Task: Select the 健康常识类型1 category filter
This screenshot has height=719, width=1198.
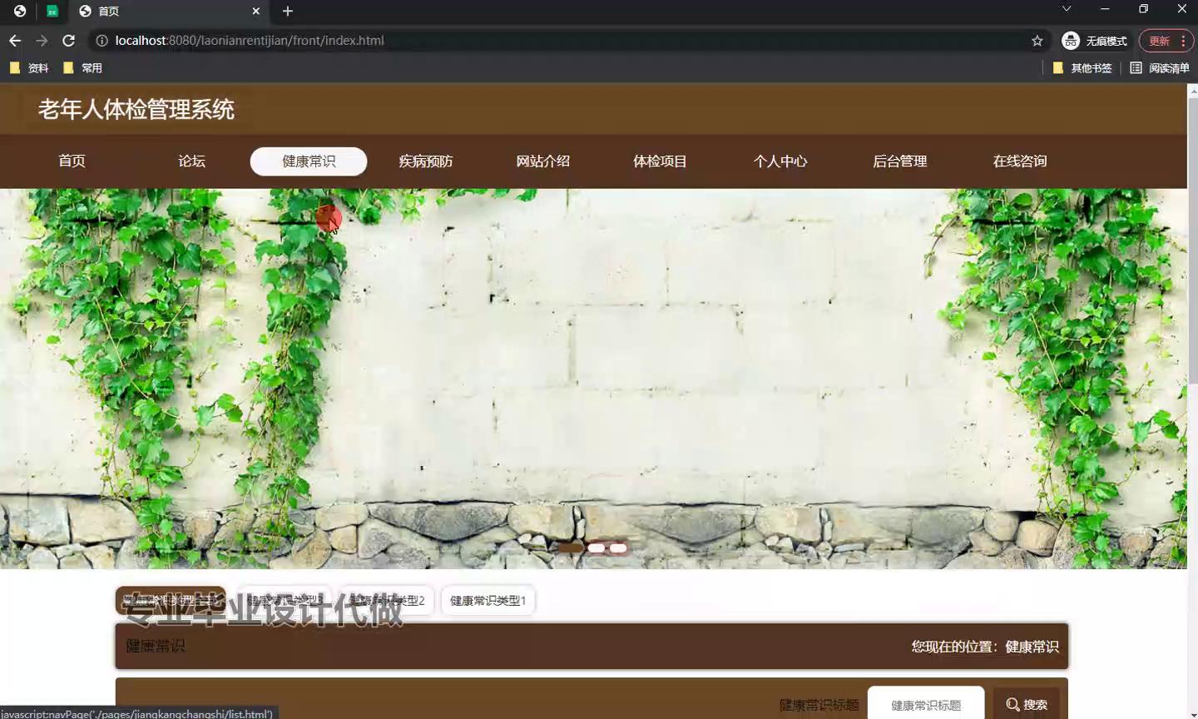Action: pos(488,600)
